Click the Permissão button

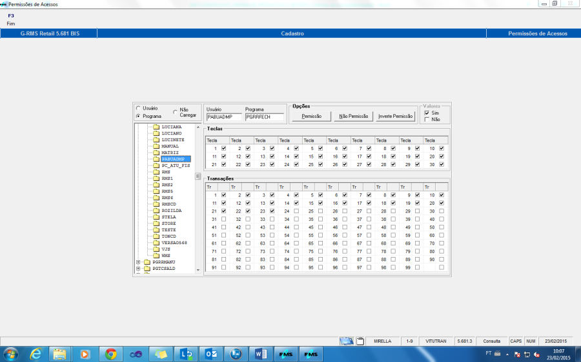312,117
